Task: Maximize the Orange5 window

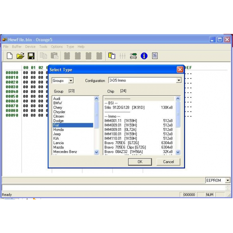Action: point(220,40)
